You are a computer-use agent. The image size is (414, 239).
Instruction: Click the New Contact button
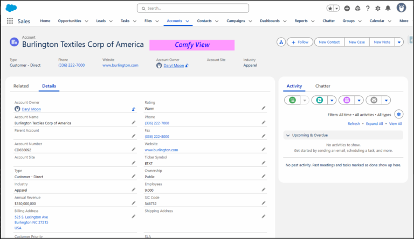pyautogui.click(x=329, y=42)
